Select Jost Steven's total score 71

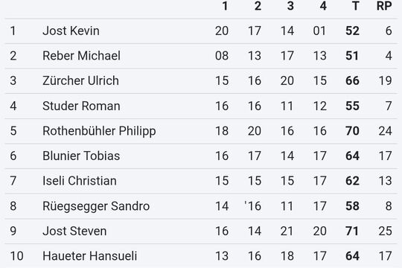(x=352, y=231)
